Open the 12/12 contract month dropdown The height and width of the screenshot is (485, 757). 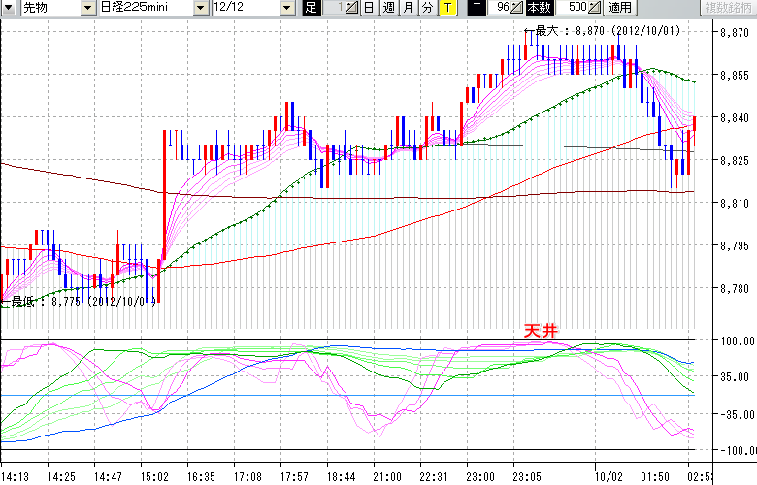coord(285,8)
